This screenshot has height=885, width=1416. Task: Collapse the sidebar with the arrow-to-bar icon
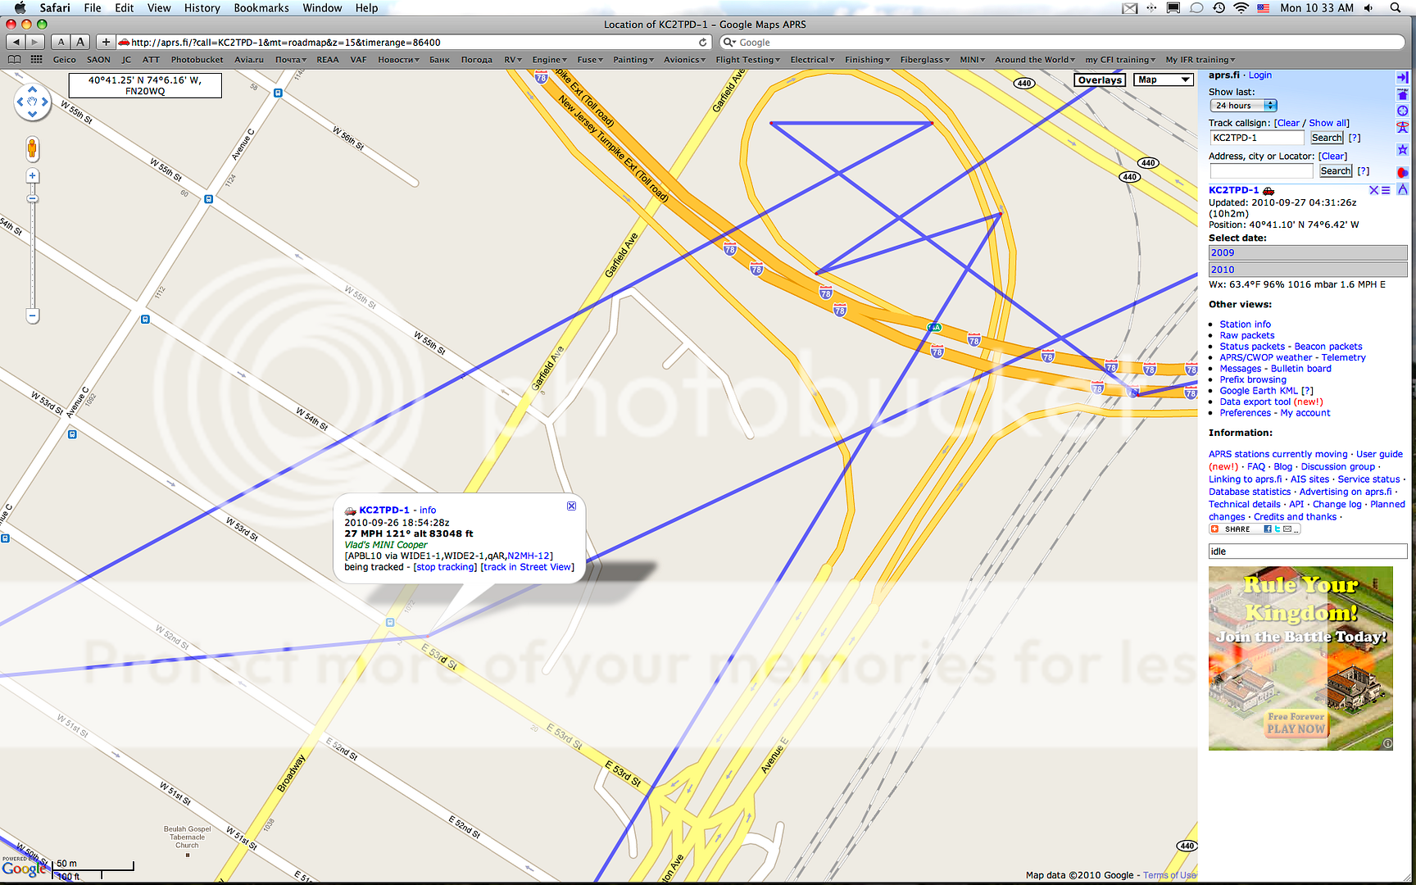pos(1402,77)
